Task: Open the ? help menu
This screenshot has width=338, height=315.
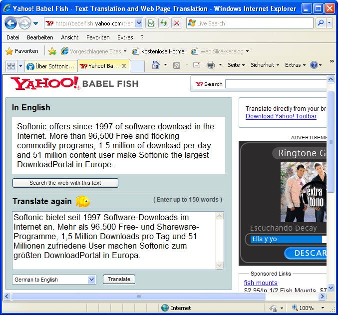Action: 142,37
